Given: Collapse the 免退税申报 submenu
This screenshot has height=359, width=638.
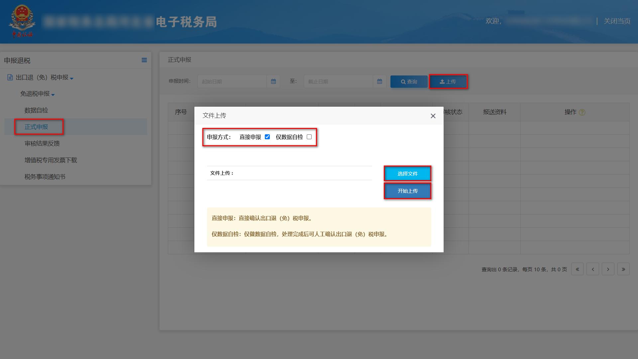Looking at the screenshot, I should point(53,94).
